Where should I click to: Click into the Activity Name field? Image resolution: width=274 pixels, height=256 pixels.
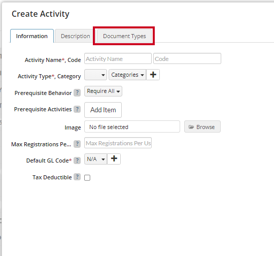(x=118, y=58)
